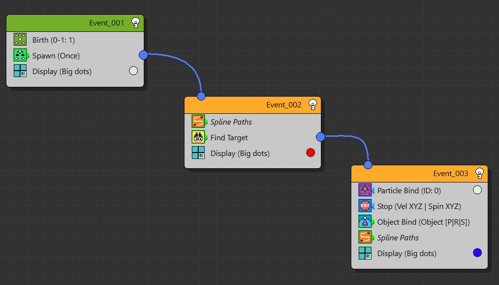Click the Find Target binoculars icon
This screenshot has height=285, width=499.
pyautogui.click(x=198, y=137)
